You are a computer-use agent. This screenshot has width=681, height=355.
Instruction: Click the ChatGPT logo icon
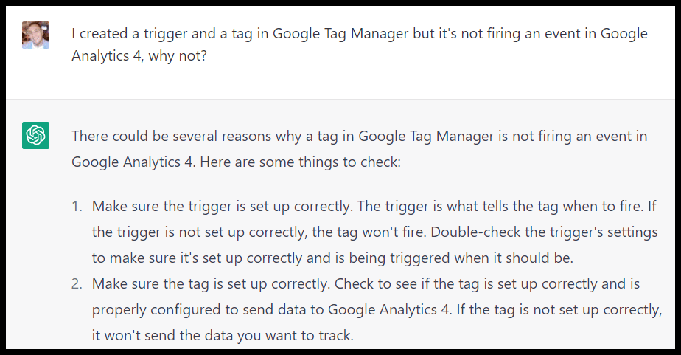pyautogui.click(x=35, y=136)
